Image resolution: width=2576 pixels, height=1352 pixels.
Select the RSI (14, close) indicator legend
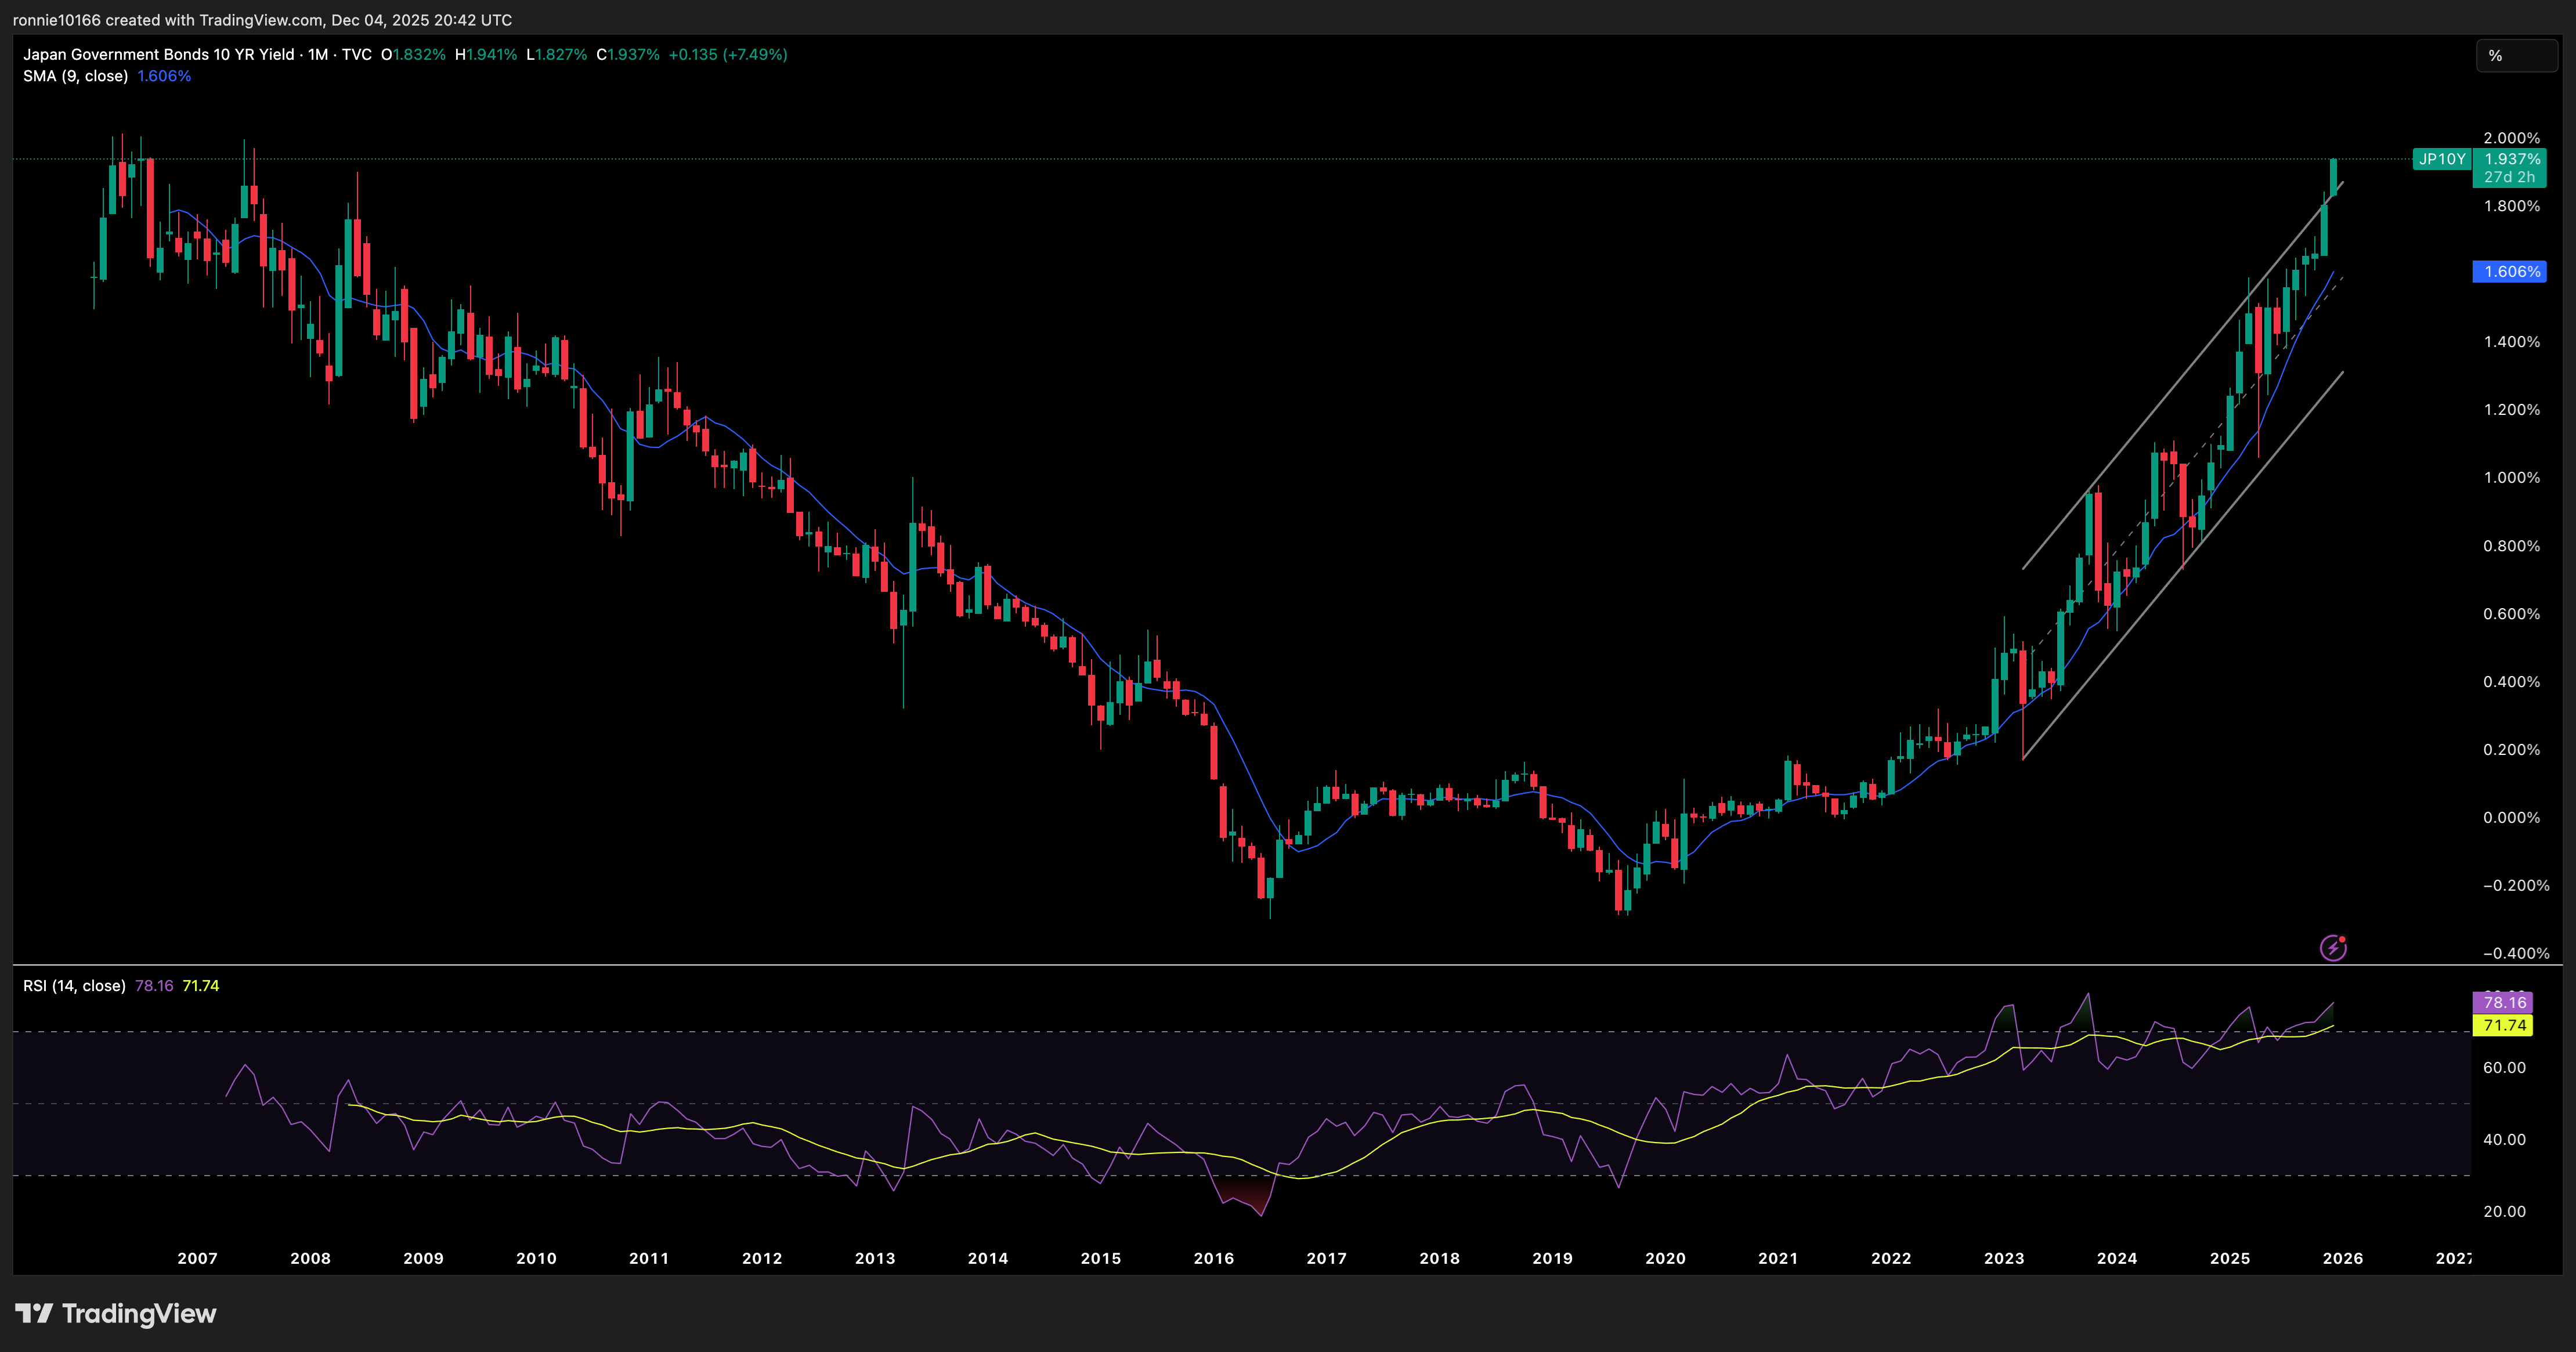[73, 985]
